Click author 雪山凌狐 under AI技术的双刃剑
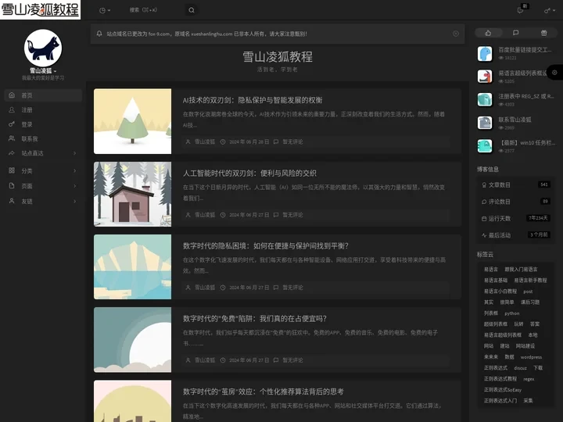The width and height of the screenshot is (563, 422). click(205, 141)
